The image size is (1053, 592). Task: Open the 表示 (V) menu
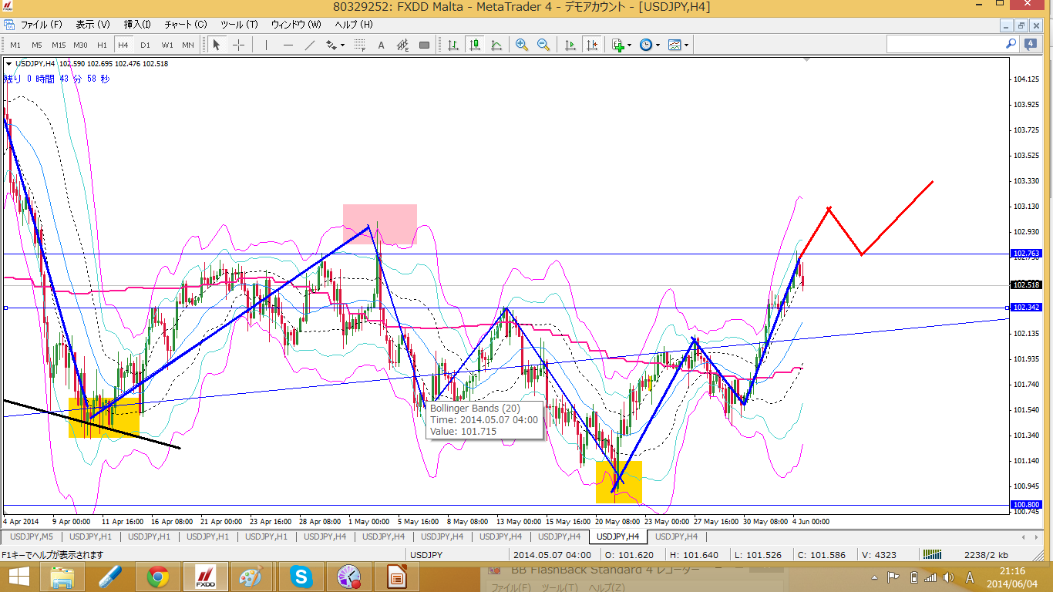93,25
